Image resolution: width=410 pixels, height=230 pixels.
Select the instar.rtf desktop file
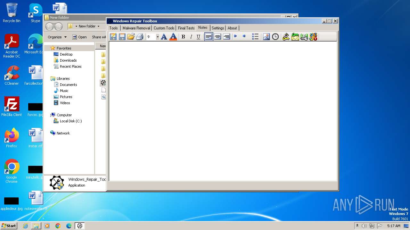point(35,138)
